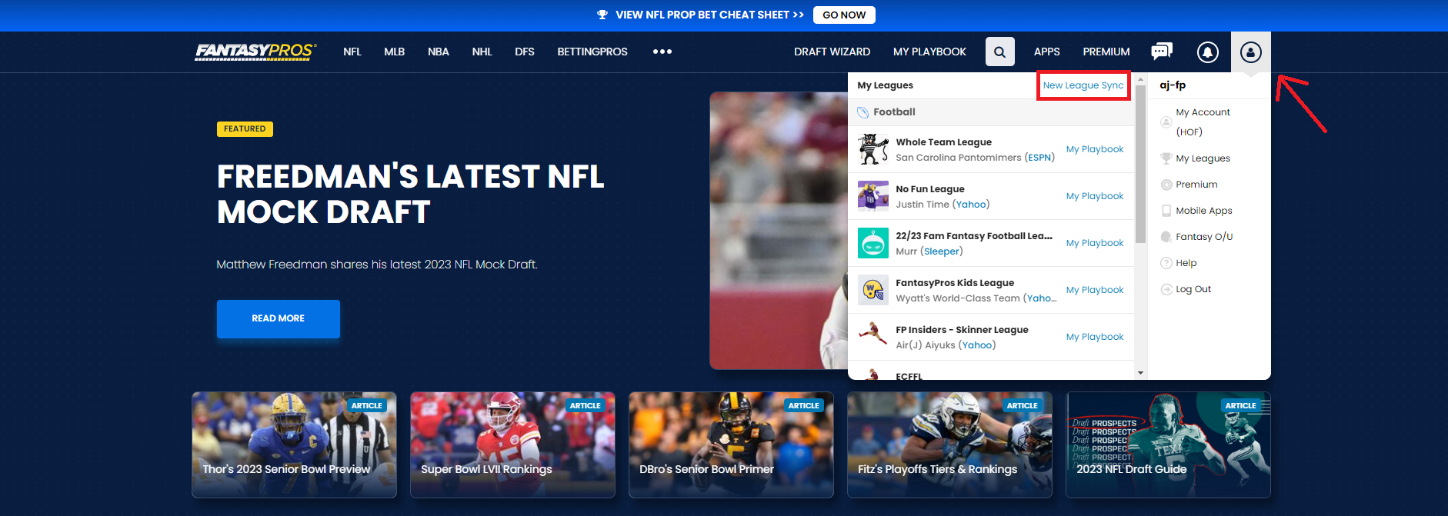Click Fantasy O/U icon

point(1166,237)
